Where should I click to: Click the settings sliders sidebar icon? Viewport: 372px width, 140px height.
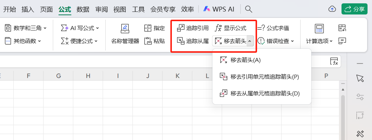(360, 97)
